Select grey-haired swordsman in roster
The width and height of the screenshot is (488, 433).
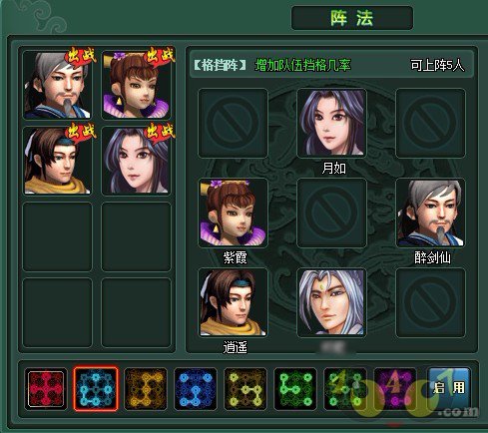[x=57, y=85]
